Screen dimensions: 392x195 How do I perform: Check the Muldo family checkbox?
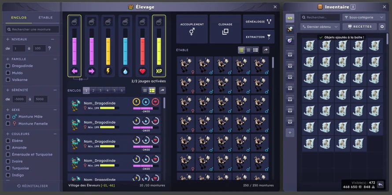click(8, 73)
